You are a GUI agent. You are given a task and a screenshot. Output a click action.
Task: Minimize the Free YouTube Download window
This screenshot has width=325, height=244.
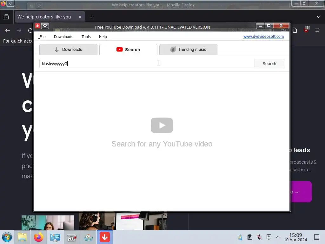(261, 25)
